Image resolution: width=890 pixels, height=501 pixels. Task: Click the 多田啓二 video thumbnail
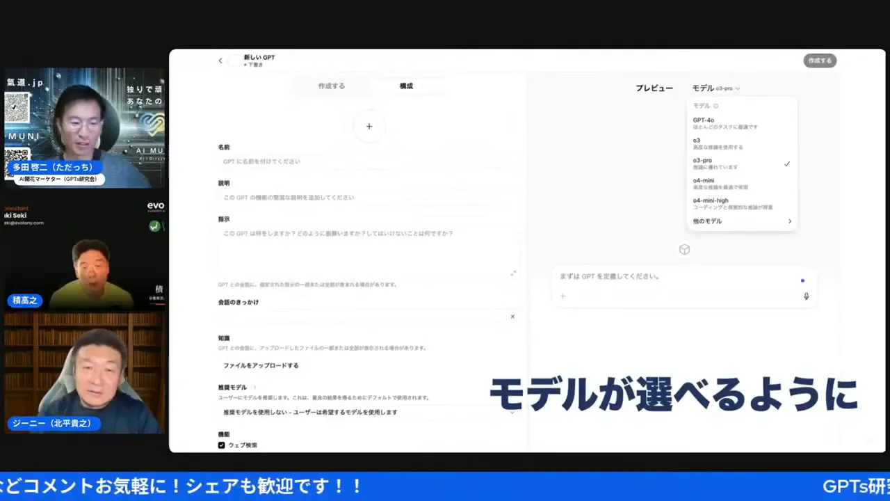coord(84,128)
